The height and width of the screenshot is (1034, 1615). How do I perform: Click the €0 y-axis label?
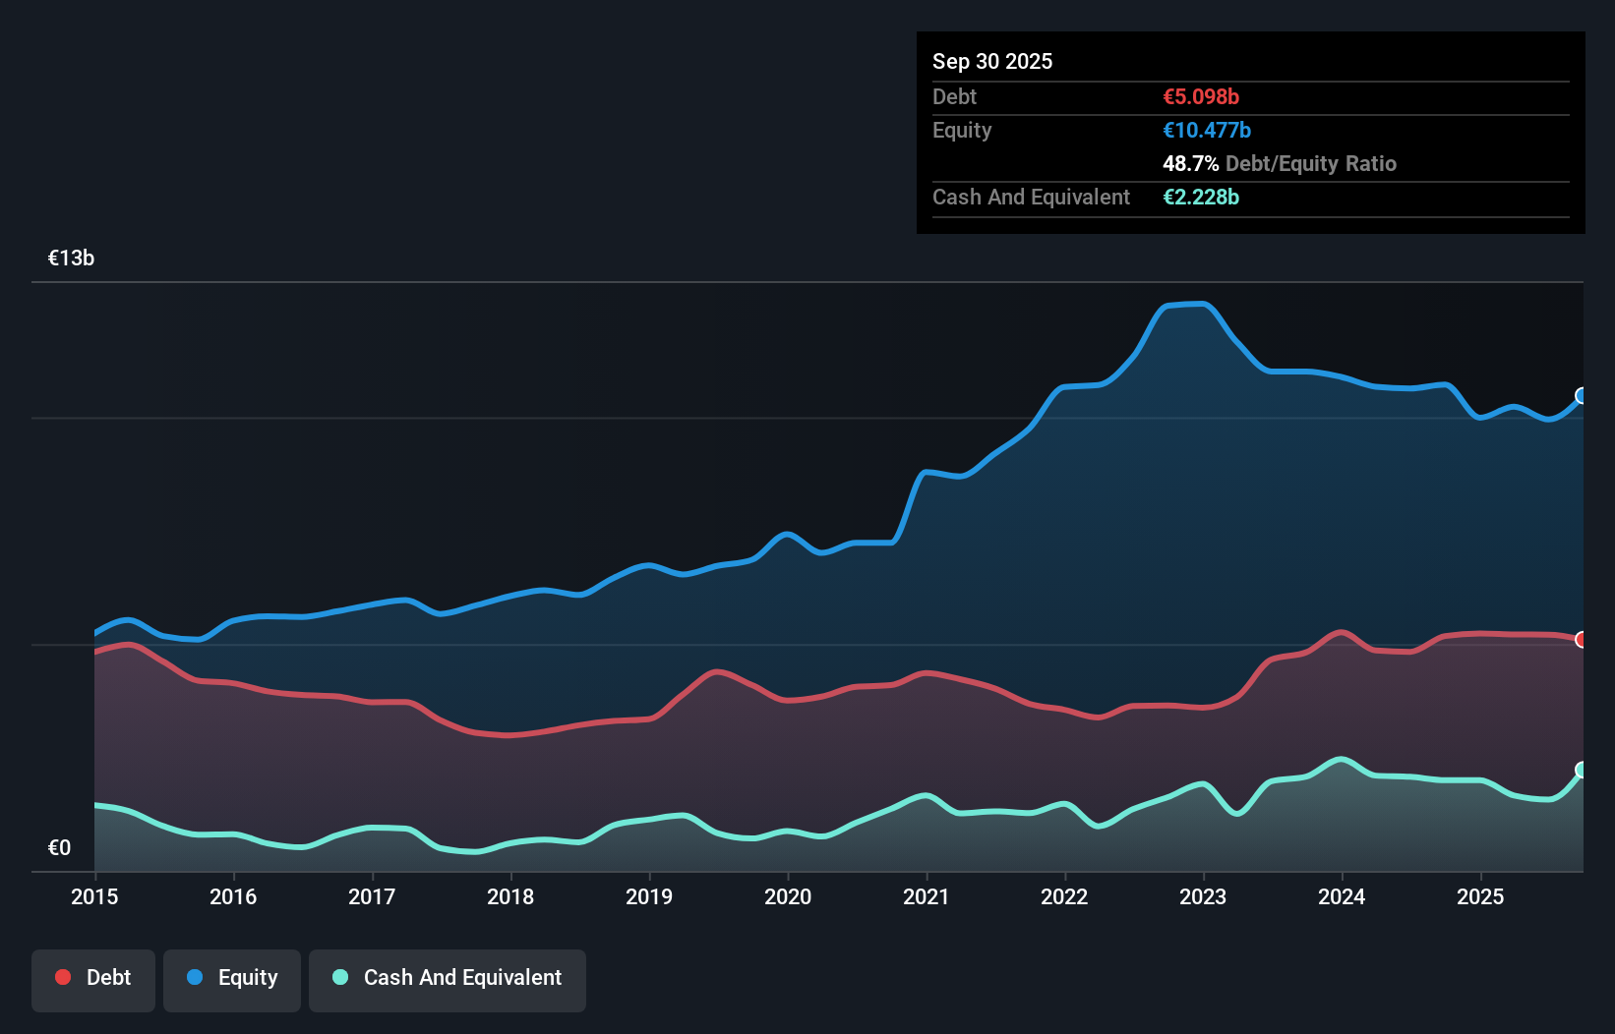(59, 848)
